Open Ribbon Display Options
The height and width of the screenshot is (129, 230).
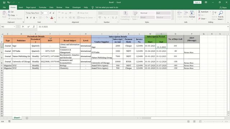pyautogui.click(x=206, y=3)
